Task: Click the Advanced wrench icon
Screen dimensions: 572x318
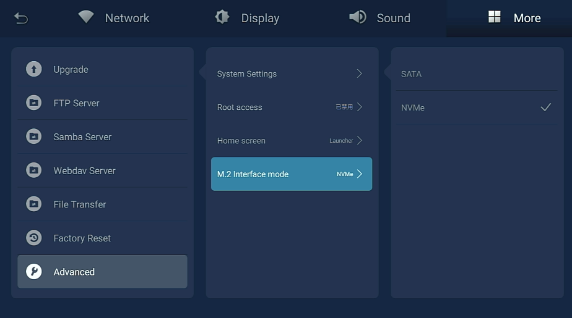Action: (33, 272)
